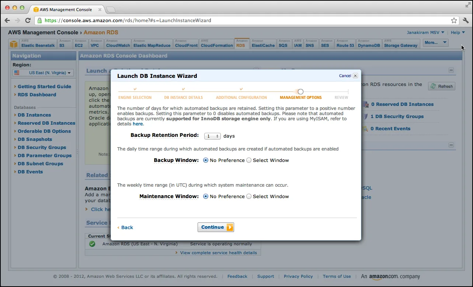The width and height of the screenshot is (473, 287).
Task: Open the SQS service tab
Action: pyautogui.click(x=284, y=44)
